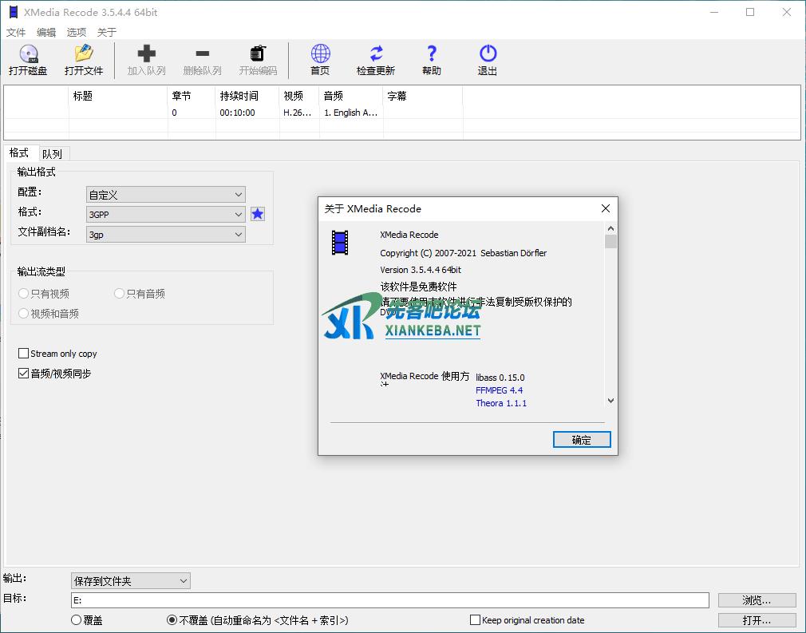806x633 pixels.
Task: Open Help (帮助) question mark icon
Action: [x=432, y=54]
